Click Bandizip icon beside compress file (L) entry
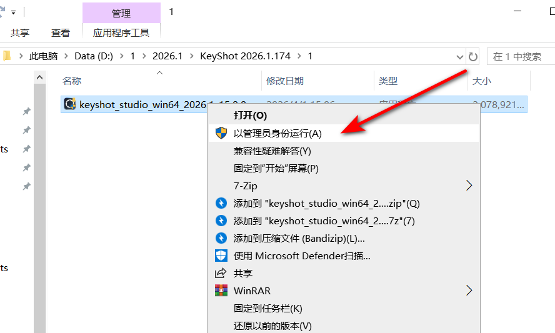The width and height of the screenshot is (555, 333). point(221,238)
